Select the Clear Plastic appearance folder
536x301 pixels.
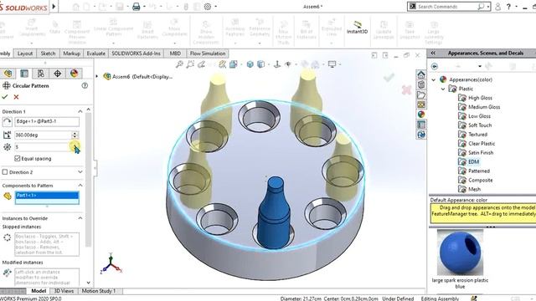[x=482, y=144]
